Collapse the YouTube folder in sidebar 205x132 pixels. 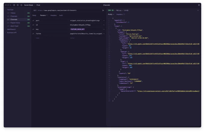pyautogui.click(x=6, y=10)
